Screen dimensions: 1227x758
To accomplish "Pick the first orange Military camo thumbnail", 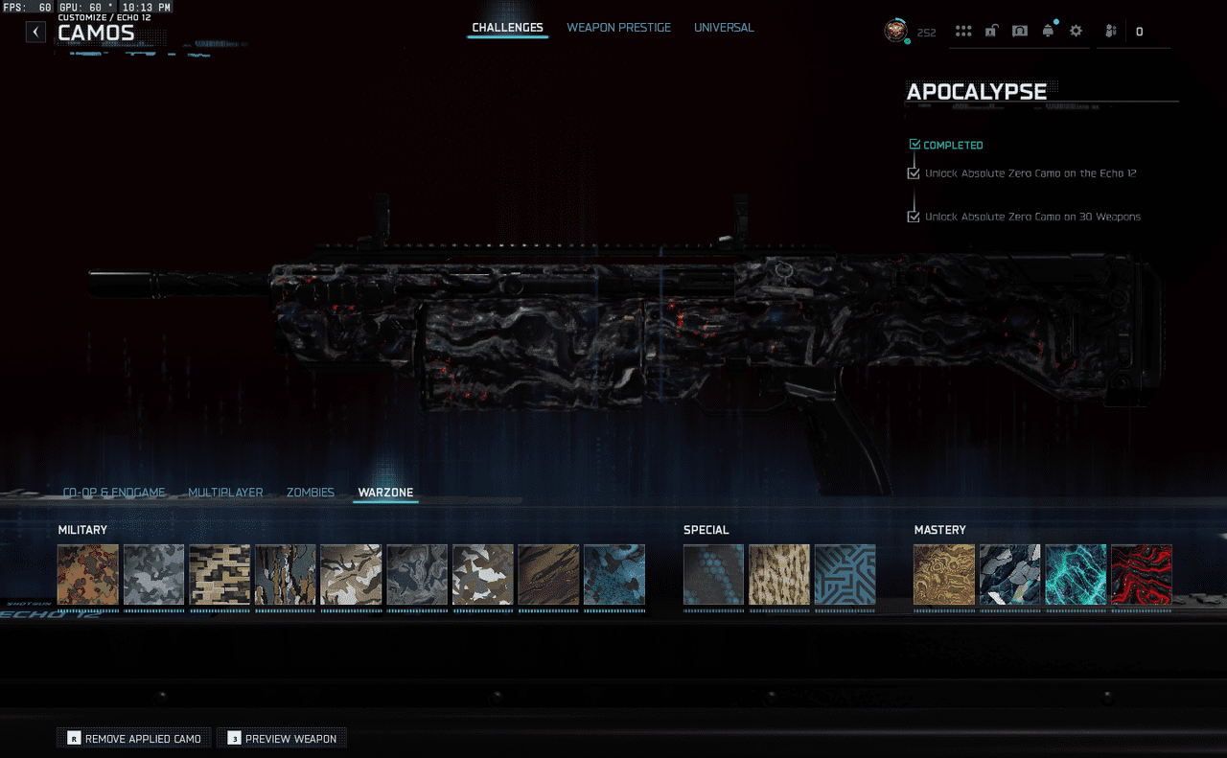I will [x=88, y=575].
